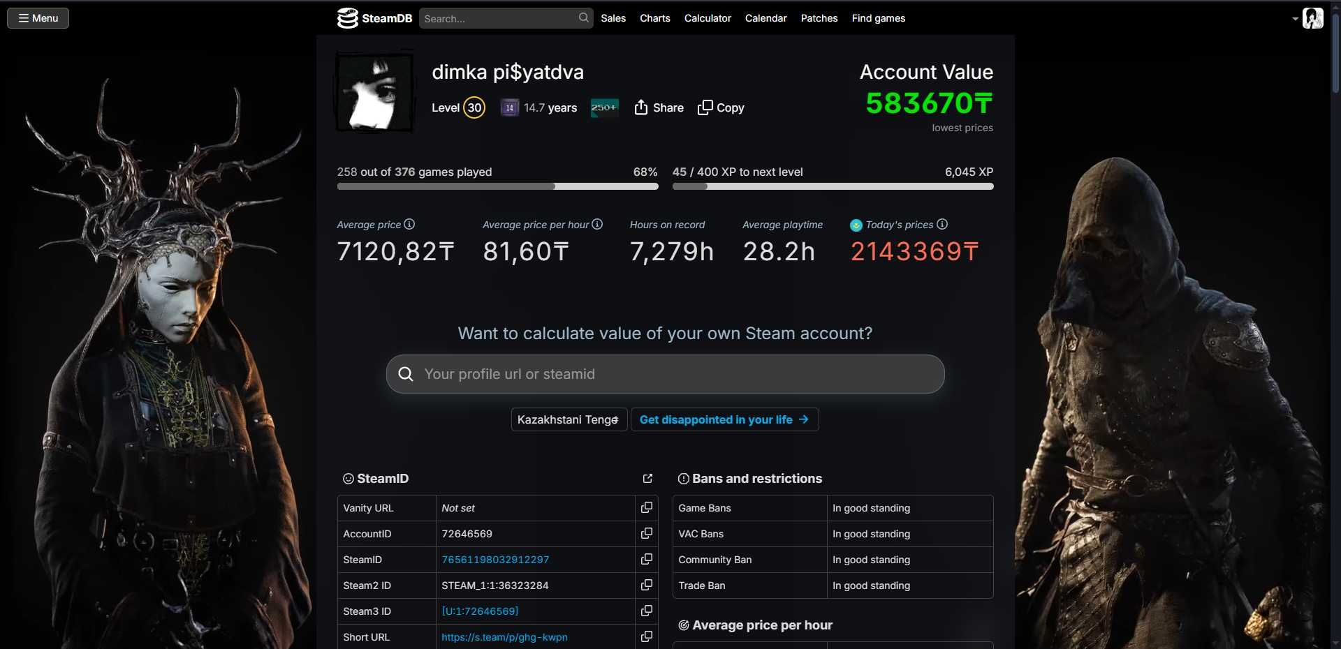Click the SteamDB logo
1341x649 pixels.
coord(374,18)
